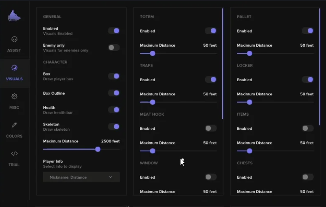
Task: Toggle the Enemy only switch
Action: pyautogui.click(x=114, y=47)
